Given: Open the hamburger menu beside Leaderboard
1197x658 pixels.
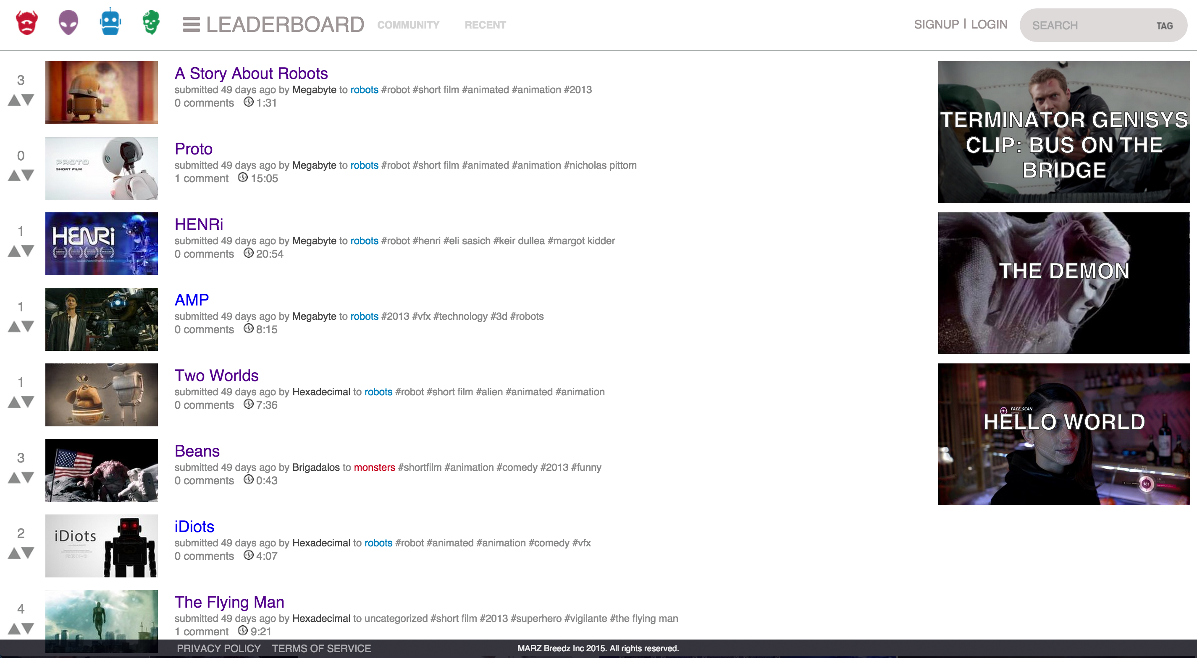Looking at the screenshot, I should pyautogui.click(x=191, y=25).
